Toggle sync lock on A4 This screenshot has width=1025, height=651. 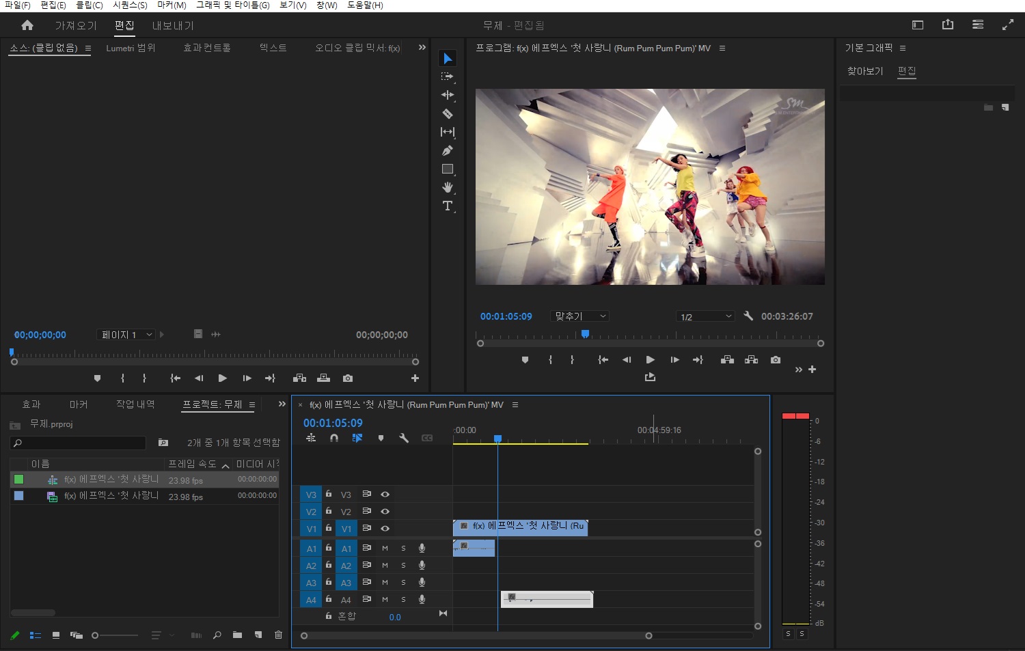pyautogui.click(x=366, y=599)
